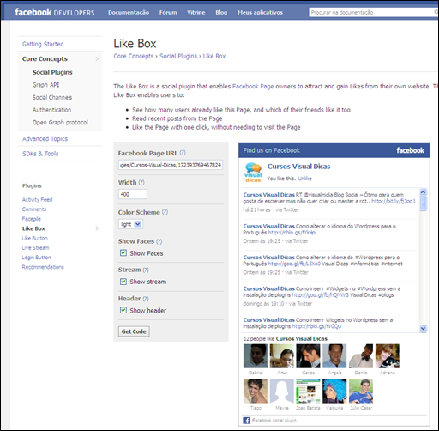Open the Like Box breadcrumb link

tap(214, 56)
